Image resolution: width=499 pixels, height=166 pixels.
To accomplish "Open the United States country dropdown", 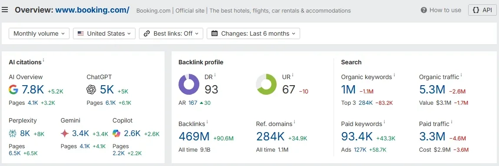I will pos(104,33).
